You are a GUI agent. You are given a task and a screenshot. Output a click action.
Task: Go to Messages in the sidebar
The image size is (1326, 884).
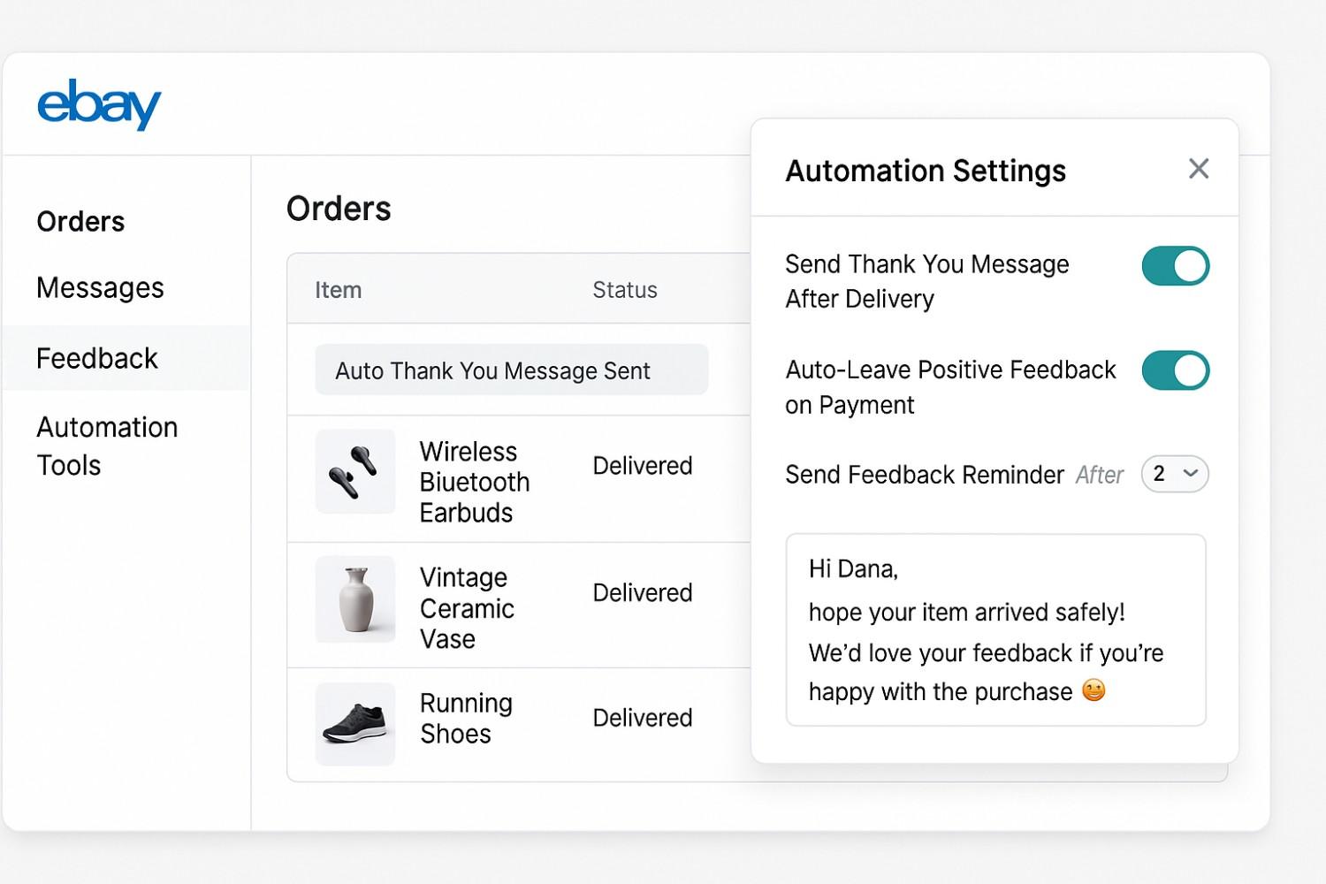click(100, 288)
